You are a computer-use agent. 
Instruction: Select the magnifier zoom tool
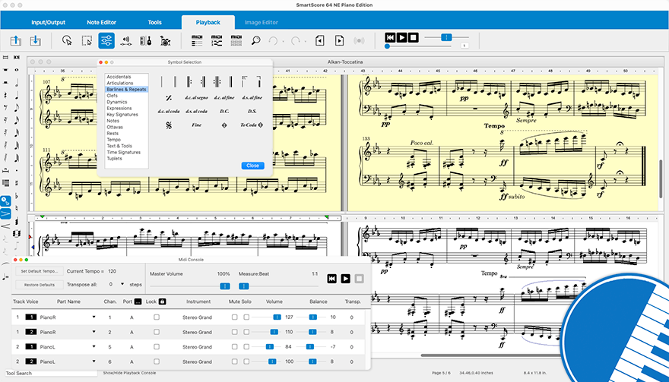255,40
